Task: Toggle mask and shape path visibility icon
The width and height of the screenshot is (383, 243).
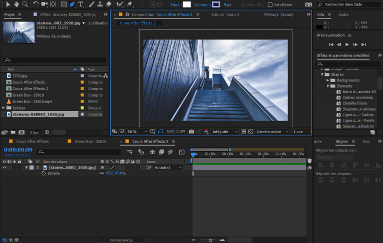Action: click(x=161, y=131)
